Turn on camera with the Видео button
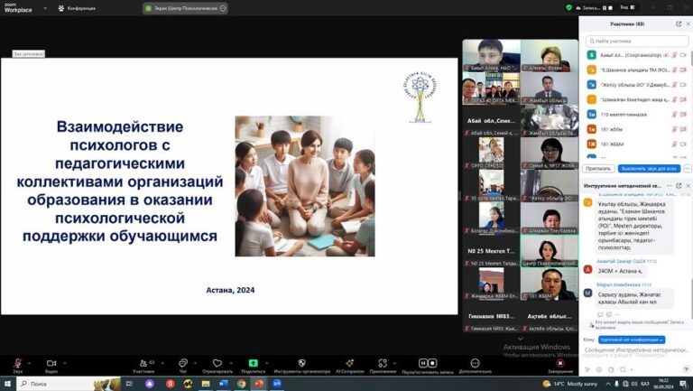The width and height of the screenshot is (693, 391). 51,363
